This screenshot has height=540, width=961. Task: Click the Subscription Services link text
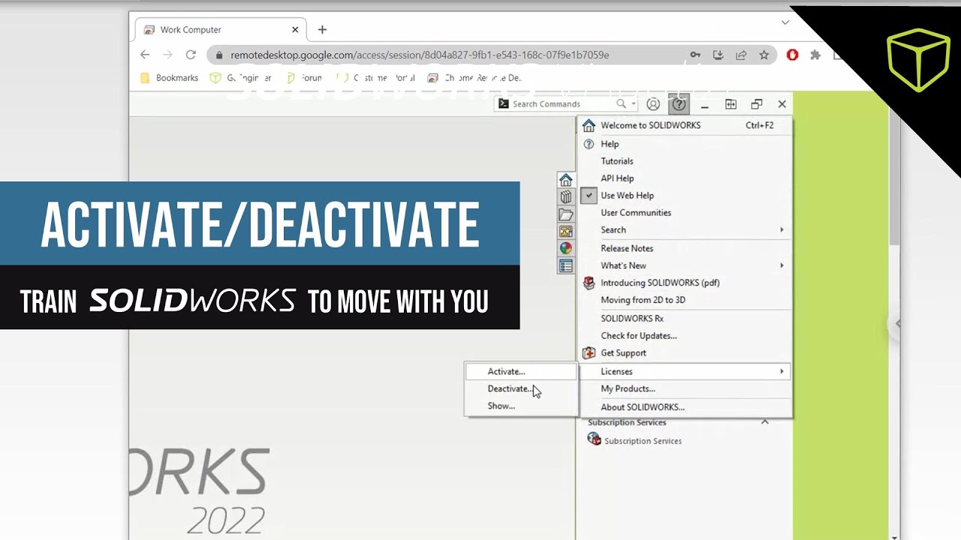click(643, 441)
